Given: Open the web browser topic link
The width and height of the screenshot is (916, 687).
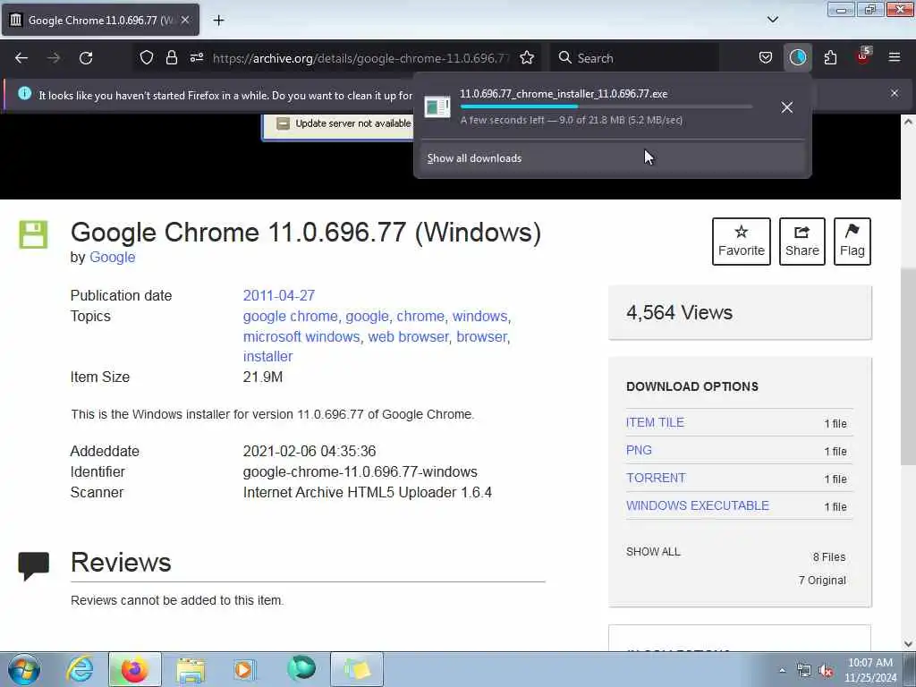Looking at the screenshot, I should click(x=408, y=336).
